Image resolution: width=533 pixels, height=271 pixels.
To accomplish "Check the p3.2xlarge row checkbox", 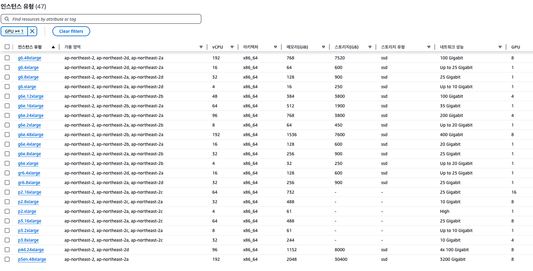I will 7,230.
